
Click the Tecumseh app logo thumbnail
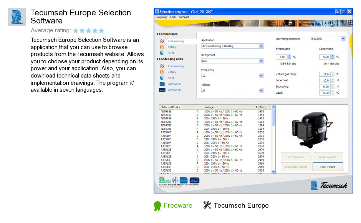tap(17, 17)
